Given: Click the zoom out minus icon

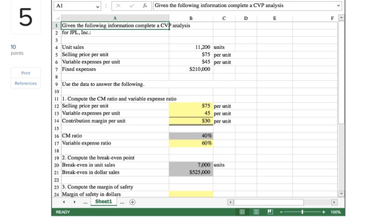Looking at the screenshot, I should tap(281, 212).
